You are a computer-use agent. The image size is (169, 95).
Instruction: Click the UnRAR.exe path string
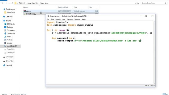100,41
